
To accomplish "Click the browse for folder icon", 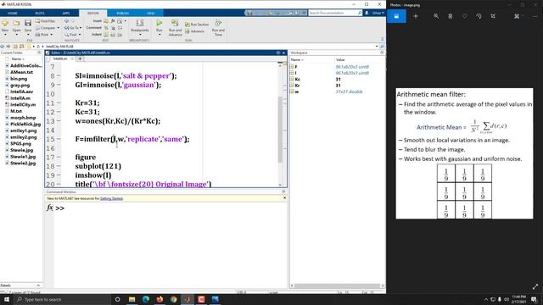I will [x=21, y=46].
